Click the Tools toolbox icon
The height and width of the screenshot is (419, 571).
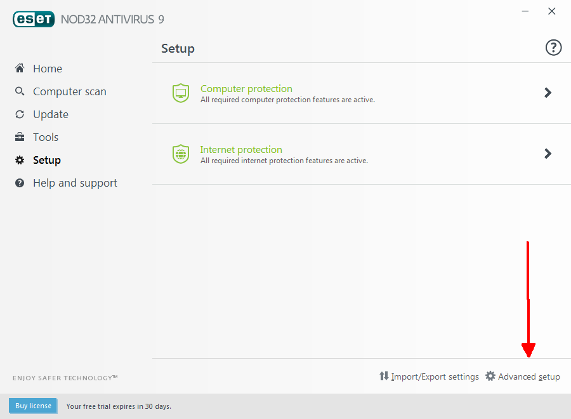click(x=20, y=137)
